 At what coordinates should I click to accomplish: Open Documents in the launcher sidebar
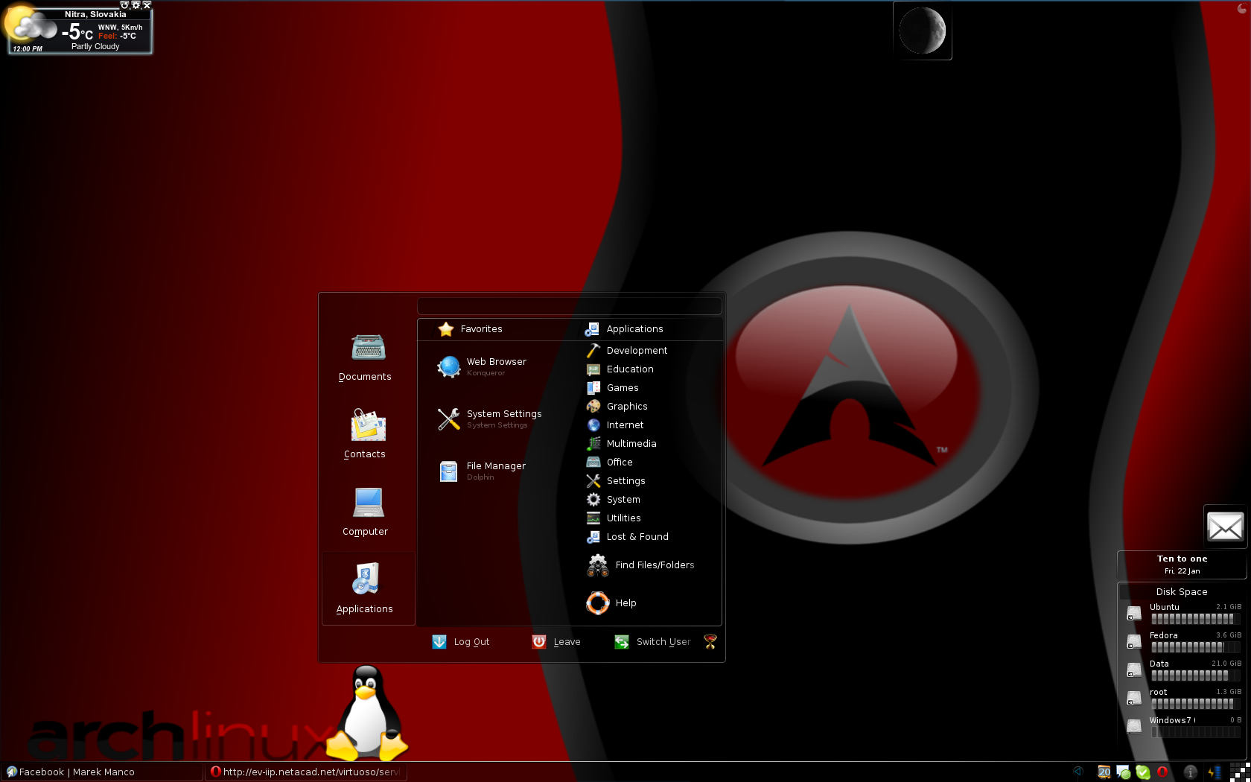(x=365, y=358)
